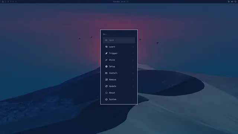Screen dimensions: 238x134
Task: Click the Remove icon in menu
Action: click(x=106, y=80)
